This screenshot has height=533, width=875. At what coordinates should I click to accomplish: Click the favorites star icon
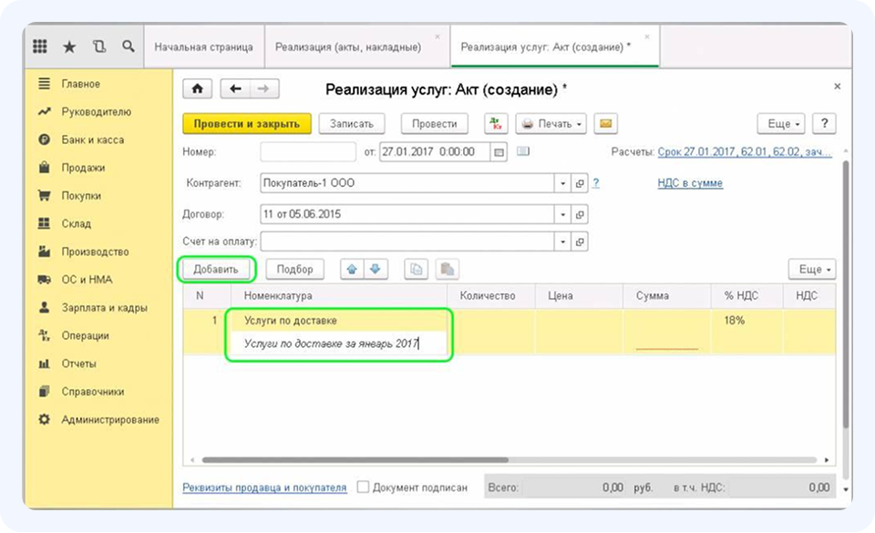(x=69, y=46)
